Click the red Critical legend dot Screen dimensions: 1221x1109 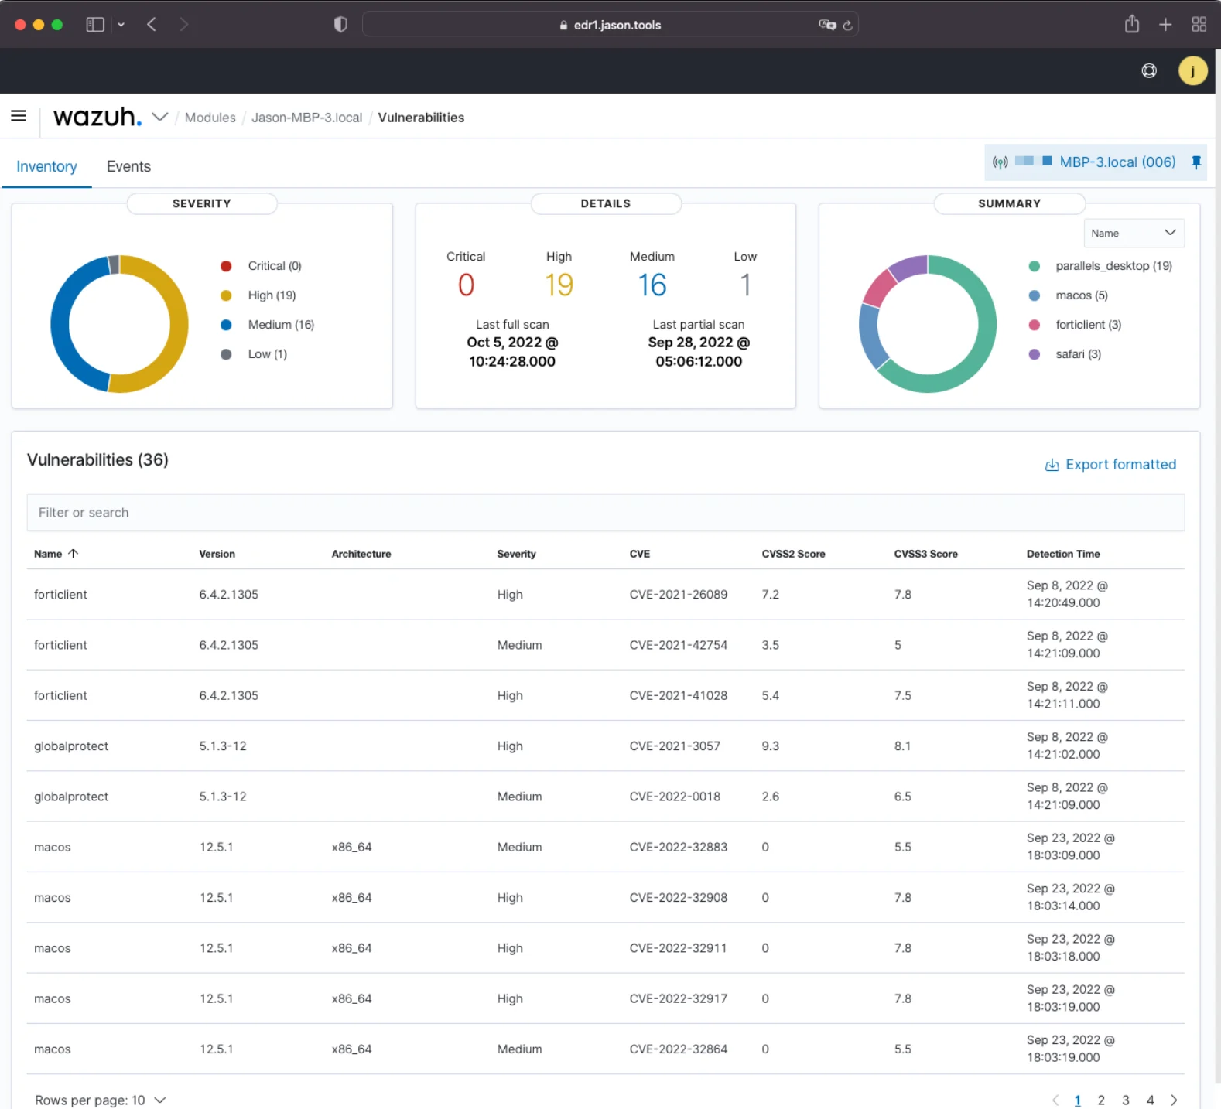pos(226,266)
